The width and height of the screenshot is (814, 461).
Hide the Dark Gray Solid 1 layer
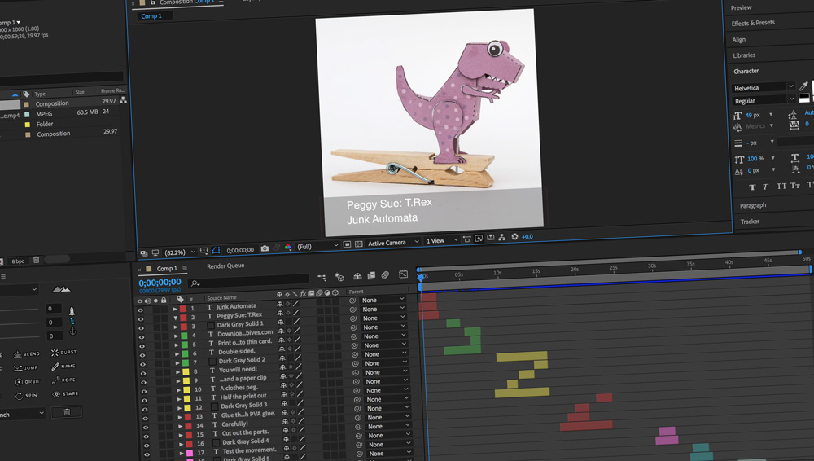[x=141, y=328]
